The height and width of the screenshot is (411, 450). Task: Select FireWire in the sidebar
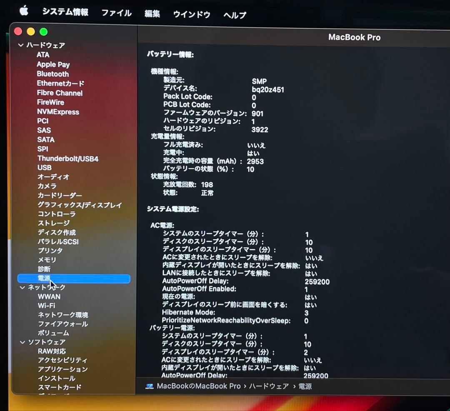50,103
